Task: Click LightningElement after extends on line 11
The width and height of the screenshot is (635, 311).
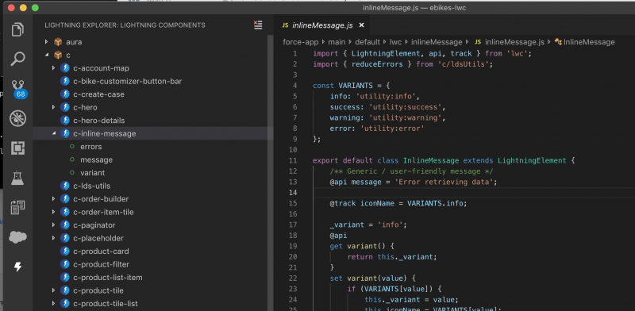Action: [x=532, y=160]
